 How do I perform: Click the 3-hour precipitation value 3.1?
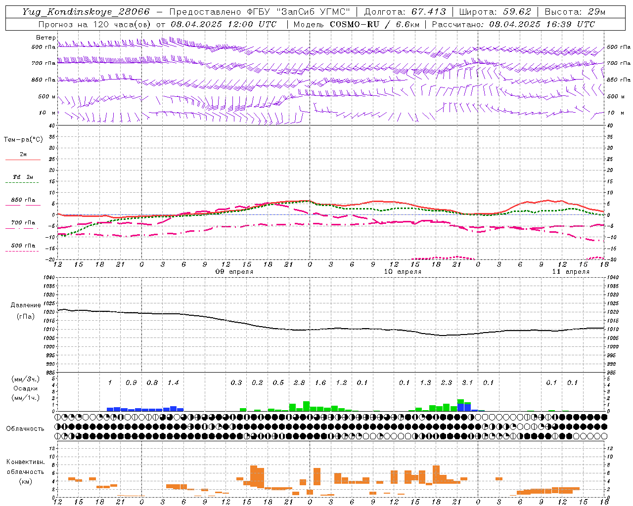(x=467, y=383)
